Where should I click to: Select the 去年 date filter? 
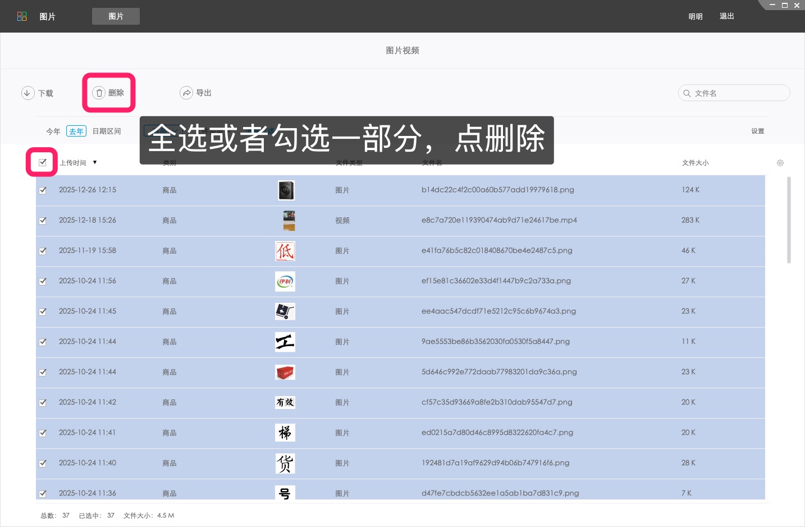click(76, 131)
